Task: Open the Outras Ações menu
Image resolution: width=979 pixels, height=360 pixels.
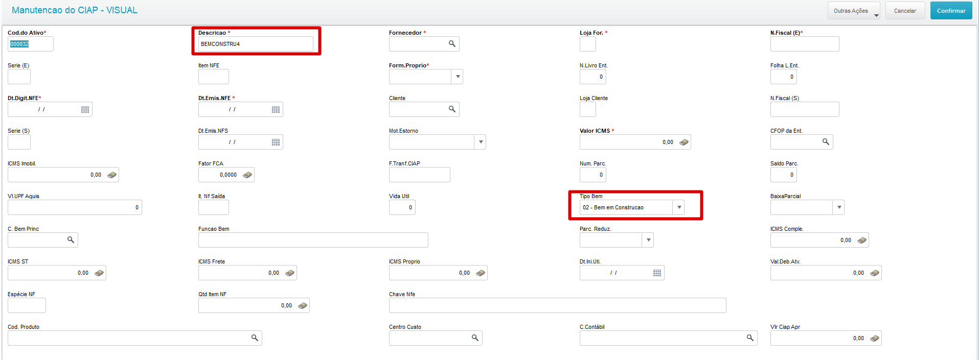Action: click(853, 11)
